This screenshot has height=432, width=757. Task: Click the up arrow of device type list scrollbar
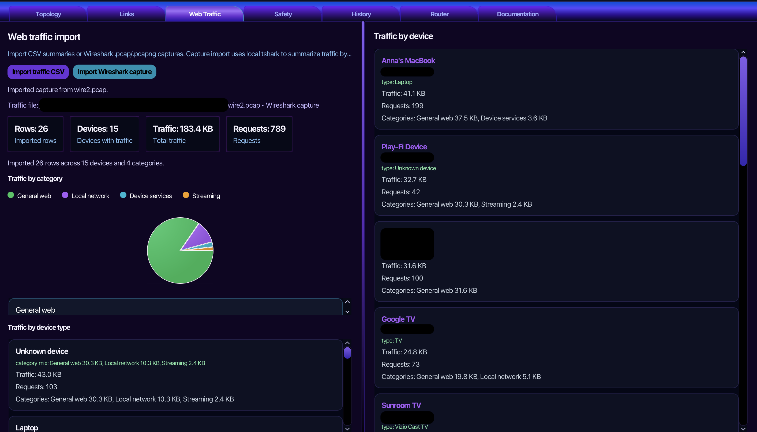[x=347, y=343]
